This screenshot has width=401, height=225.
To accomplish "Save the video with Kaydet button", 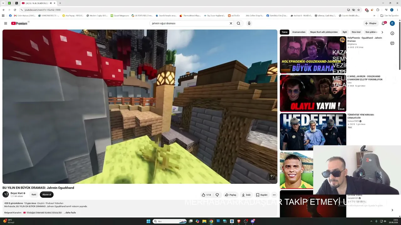I will coord(262,195).
